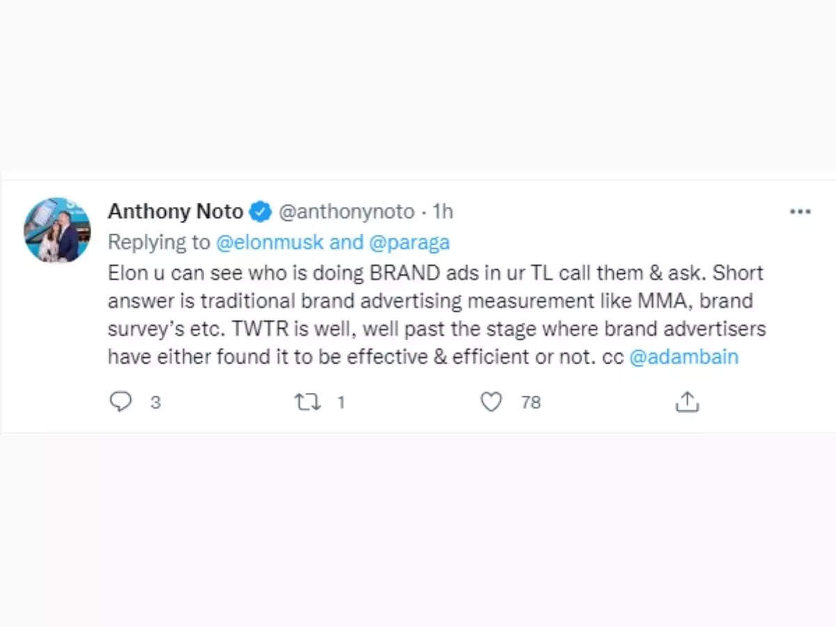The width and height of the screenshot is (836, 627).
Task: Click the reply count number 3
Action: click(156, 403)
